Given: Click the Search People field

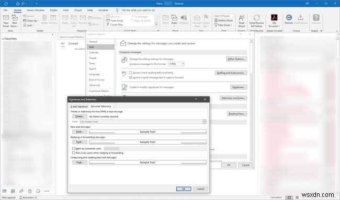Looking at the screenshot, I should (224, 16).
